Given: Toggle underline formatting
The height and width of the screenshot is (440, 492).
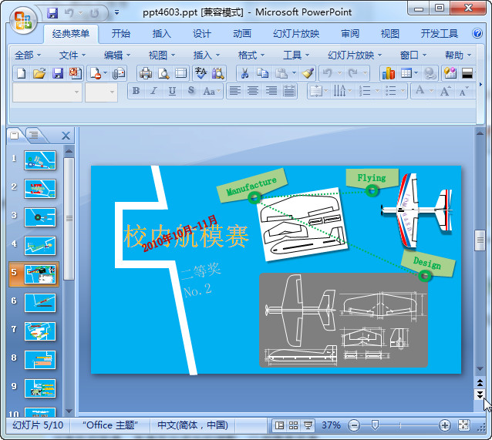Looking at the screenshot, I should (x=171, y=91).
